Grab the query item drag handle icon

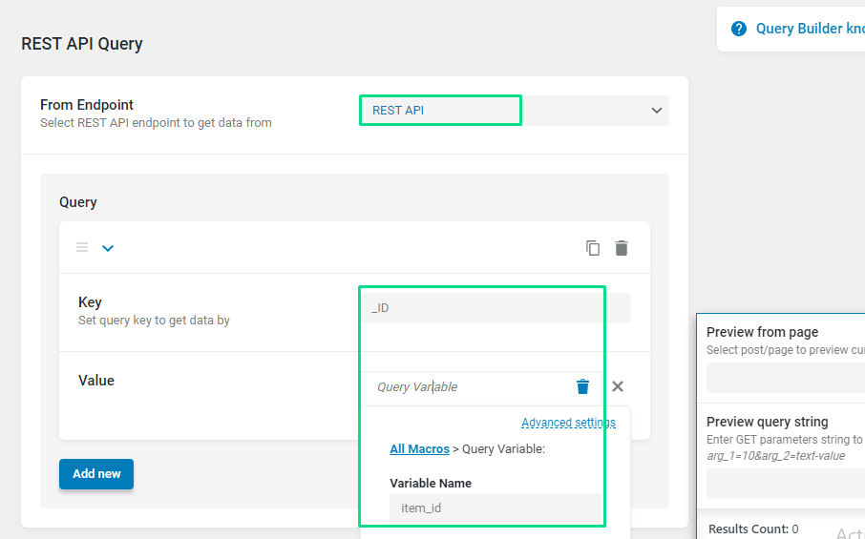point(82,247)
